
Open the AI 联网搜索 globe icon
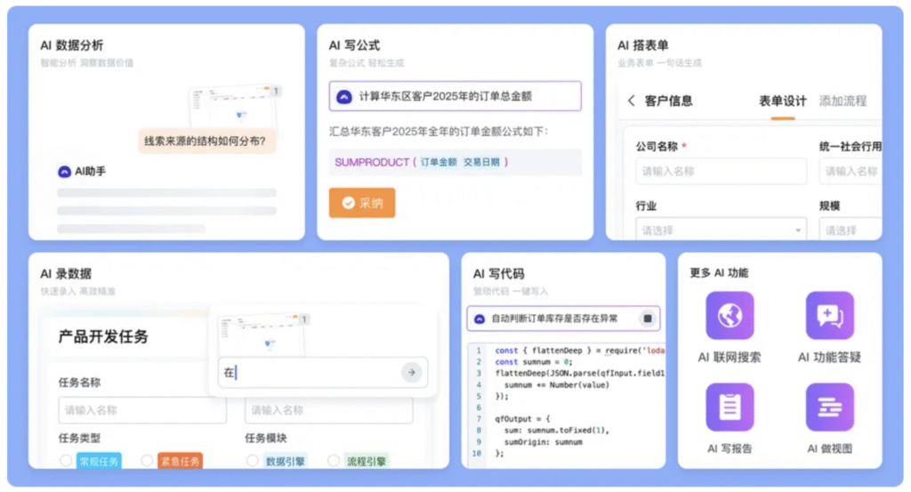pyautogui.click(x=730, y=317)
